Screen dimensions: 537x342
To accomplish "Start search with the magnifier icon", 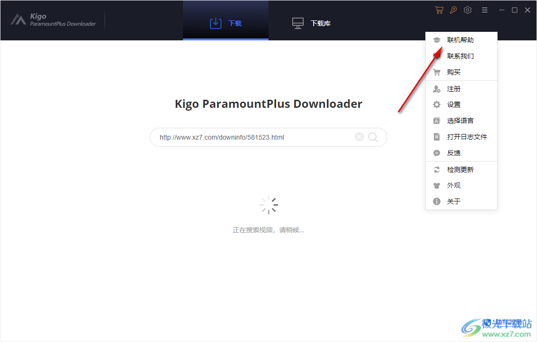I will pos(373,137).
